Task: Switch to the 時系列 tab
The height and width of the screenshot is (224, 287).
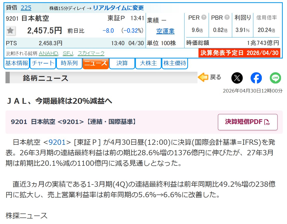Action: pyautogui.click(x=69, y=63)
